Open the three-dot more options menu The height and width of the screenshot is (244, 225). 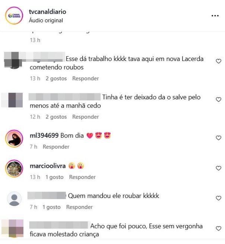pos(215,16)
